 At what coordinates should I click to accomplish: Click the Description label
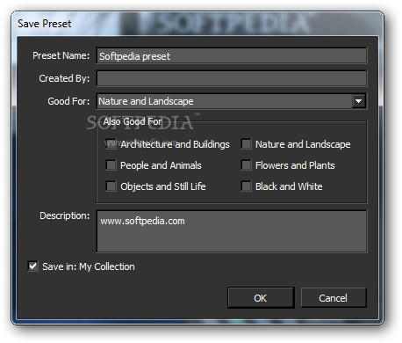(x=64, y=215)
